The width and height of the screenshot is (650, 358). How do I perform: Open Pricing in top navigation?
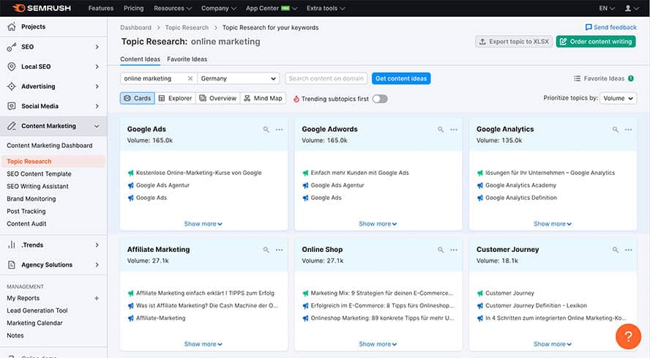click(x=133, y=8)
